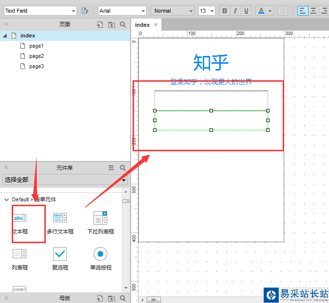Click the bulleted list icon

pos(283,11)
